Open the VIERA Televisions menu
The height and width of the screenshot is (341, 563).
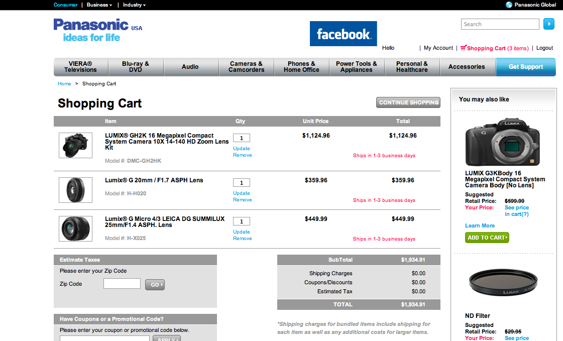coord(81,67)
